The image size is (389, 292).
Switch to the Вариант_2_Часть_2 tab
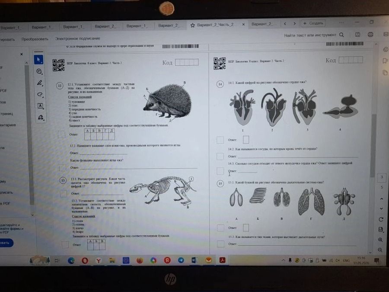(x=215, y=25)
